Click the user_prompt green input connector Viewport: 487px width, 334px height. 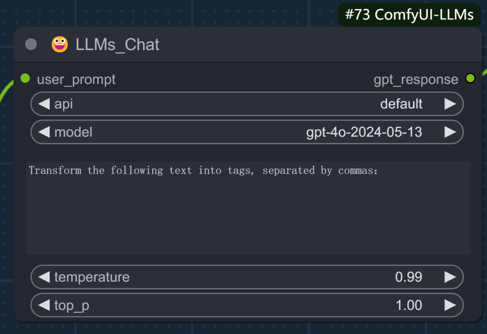point(25,79)
